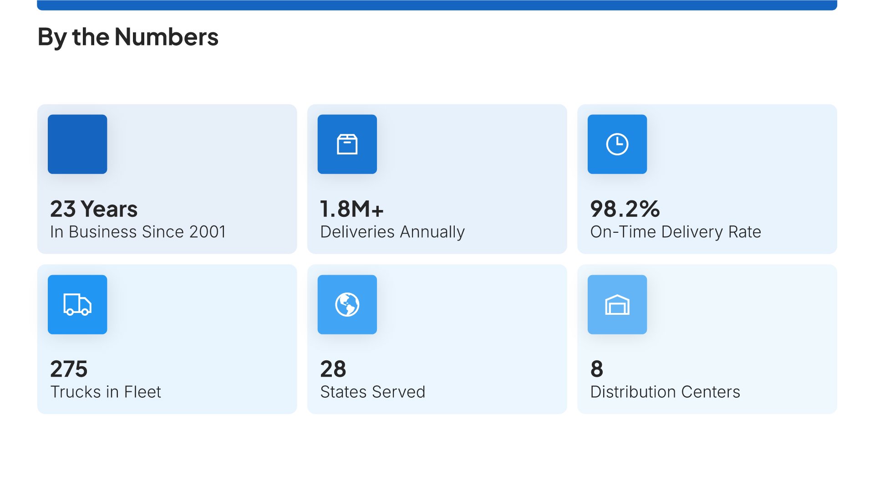
Task: Click the In Business Since 2001 label
Action: click(x=138, y=232)
